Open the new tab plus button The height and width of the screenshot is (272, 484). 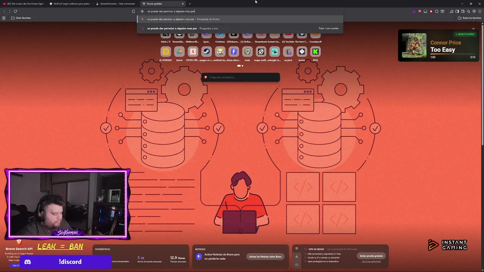coord(190,4)
